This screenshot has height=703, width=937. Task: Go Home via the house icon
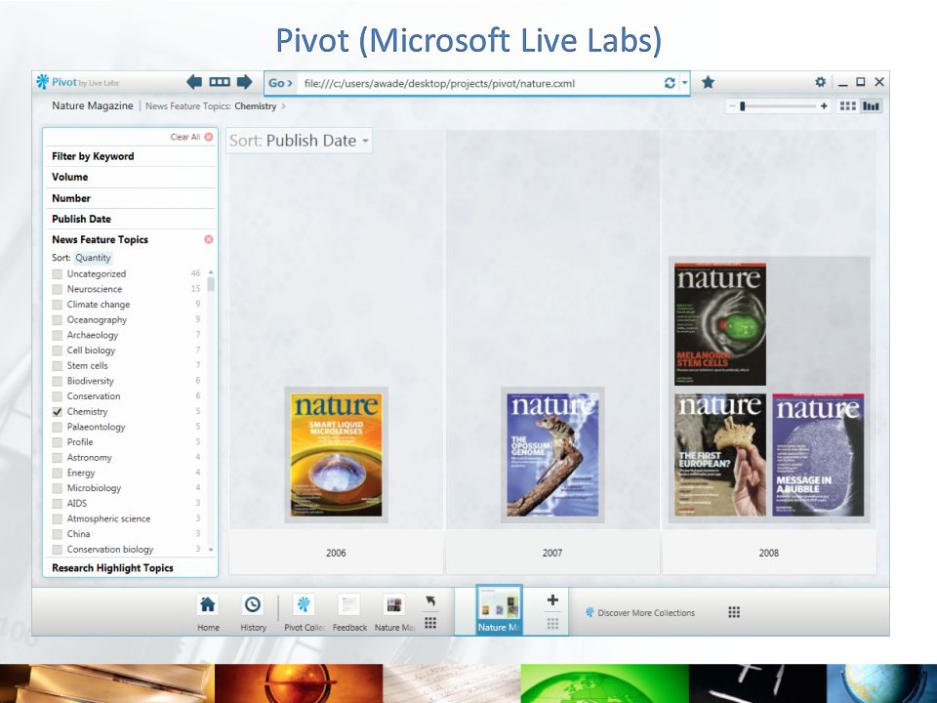(208, 605)
